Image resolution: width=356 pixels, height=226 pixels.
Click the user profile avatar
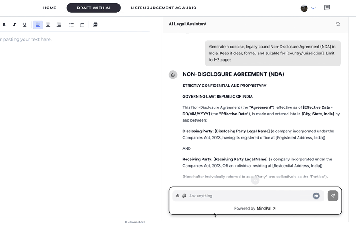click(304, 8)
